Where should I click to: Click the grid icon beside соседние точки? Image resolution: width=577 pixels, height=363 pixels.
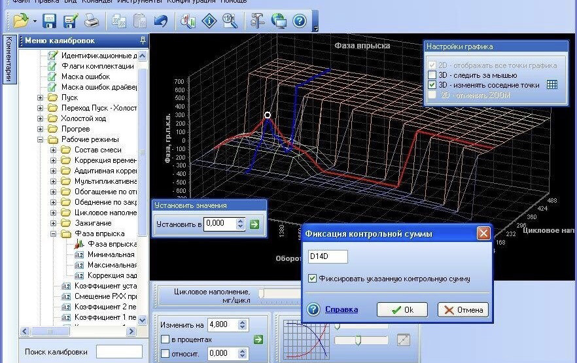point(551,85)
